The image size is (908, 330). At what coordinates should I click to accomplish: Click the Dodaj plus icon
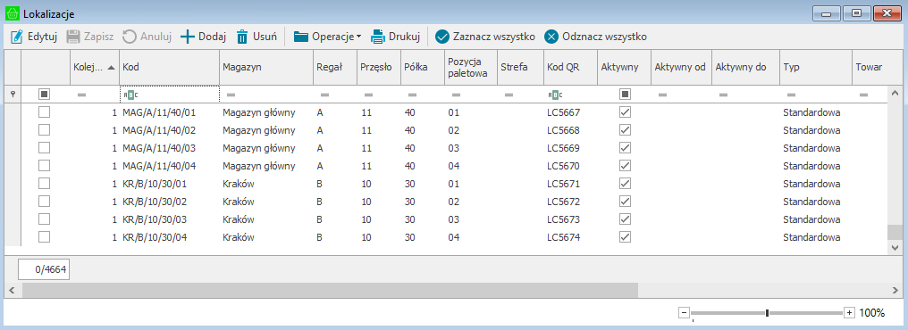tap(189, 37)
